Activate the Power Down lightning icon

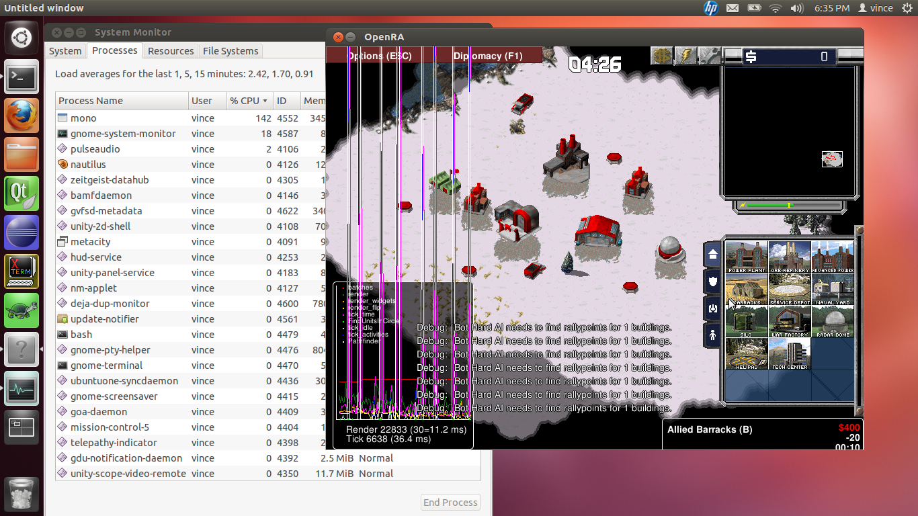(687, 55)
